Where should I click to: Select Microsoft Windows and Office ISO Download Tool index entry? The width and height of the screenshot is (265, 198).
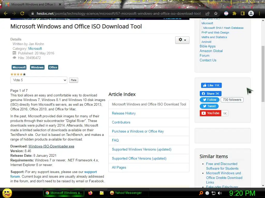(149, 104)
